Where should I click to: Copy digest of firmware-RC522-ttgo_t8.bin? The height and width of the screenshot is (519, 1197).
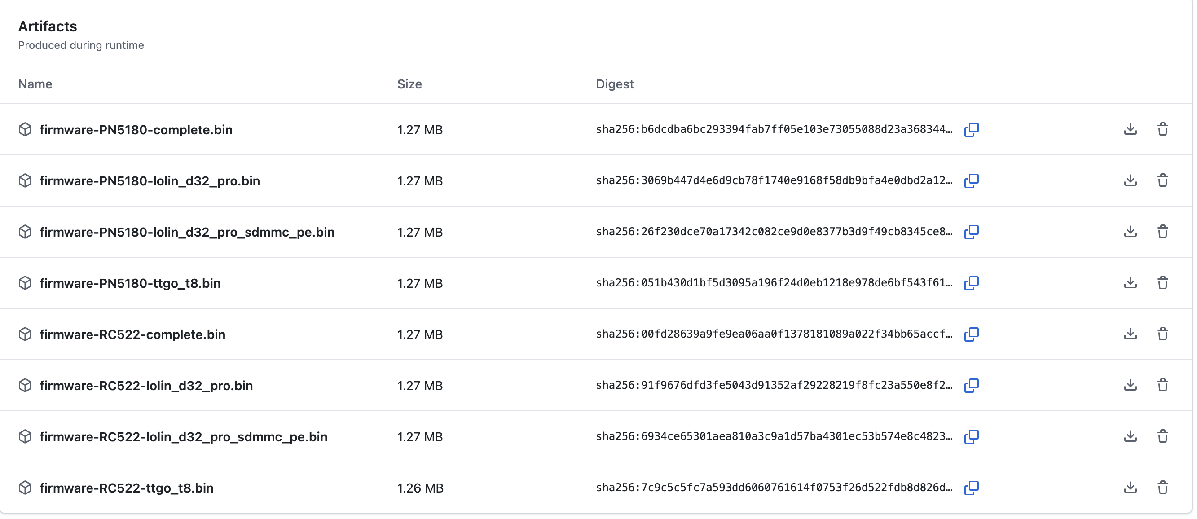pyautogui.click(x=971, y=488)
